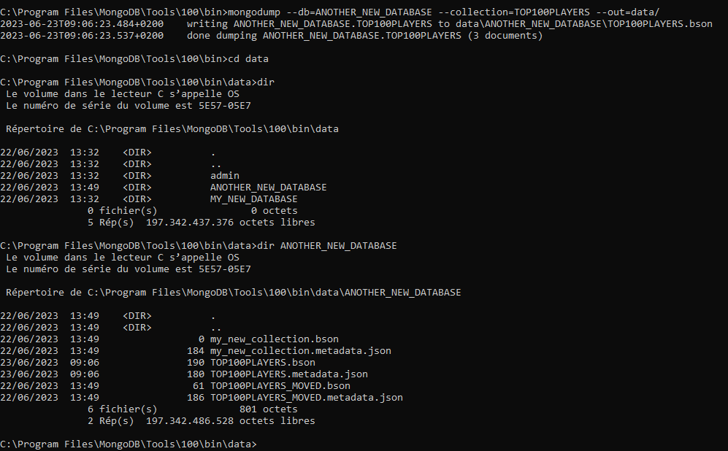Click the '801 octets' total size text

269,409
